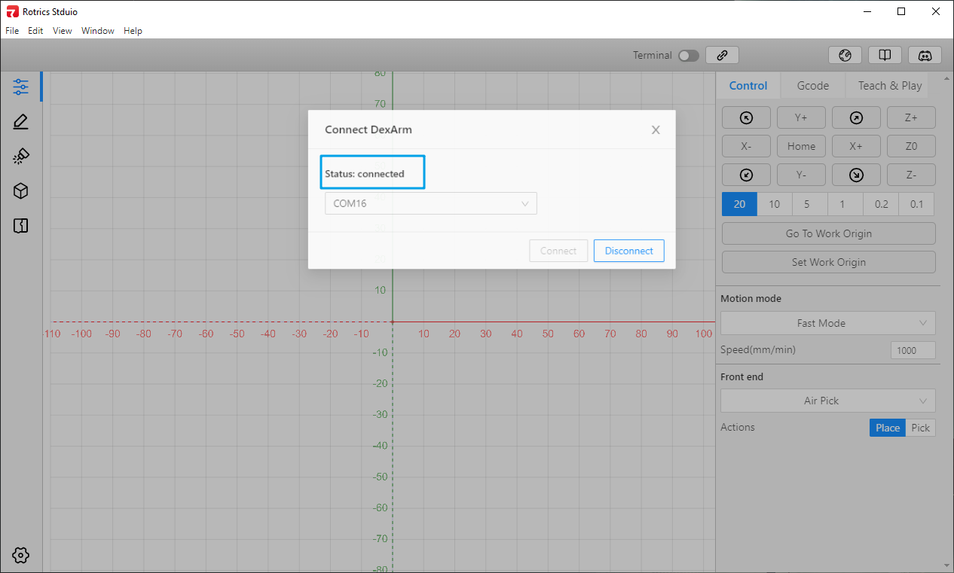Select step distance 0.1
This screenshot has height=573, width=954.
[x=916, y=204]
